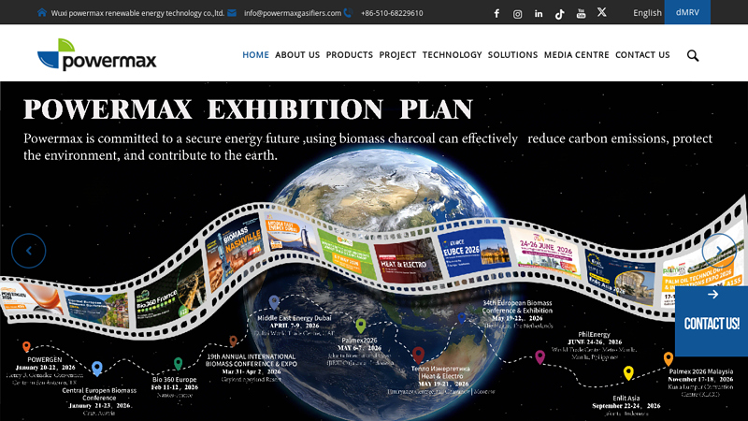Open the English language selector

click(647, 13)
